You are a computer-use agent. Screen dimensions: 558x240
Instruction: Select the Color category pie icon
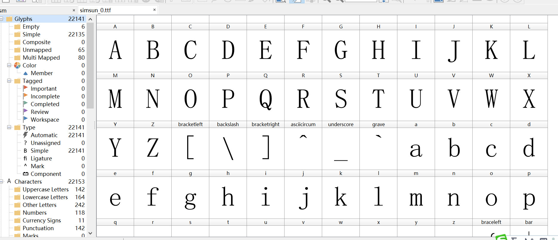point(17,65)
